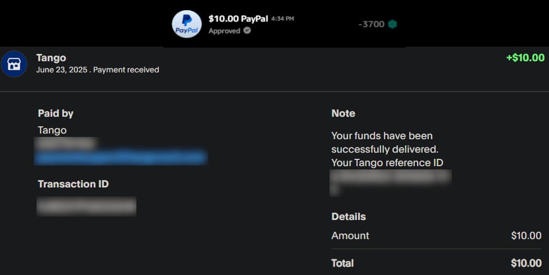Click the Approved checkmark badge icon
This screenshot has height=275, width=549.
247,31
